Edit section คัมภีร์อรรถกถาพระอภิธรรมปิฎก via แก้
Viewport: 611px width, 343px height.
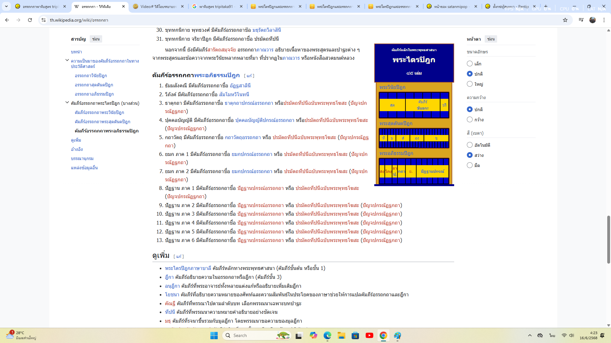pyautogui.click(x=249, y=76)
